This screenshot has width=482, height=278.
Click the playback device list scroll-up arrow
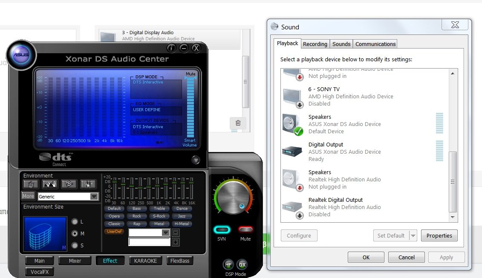click(x=453, y=73)
